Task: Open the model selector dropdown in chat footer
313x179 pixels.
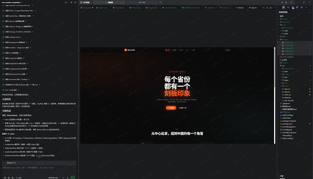Action: pos(54,178)
